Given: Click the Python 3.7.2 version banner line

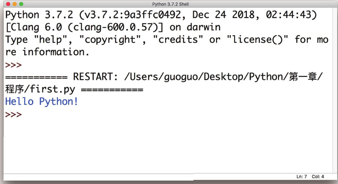Looking at the screenshot, I should click(161, 15).
